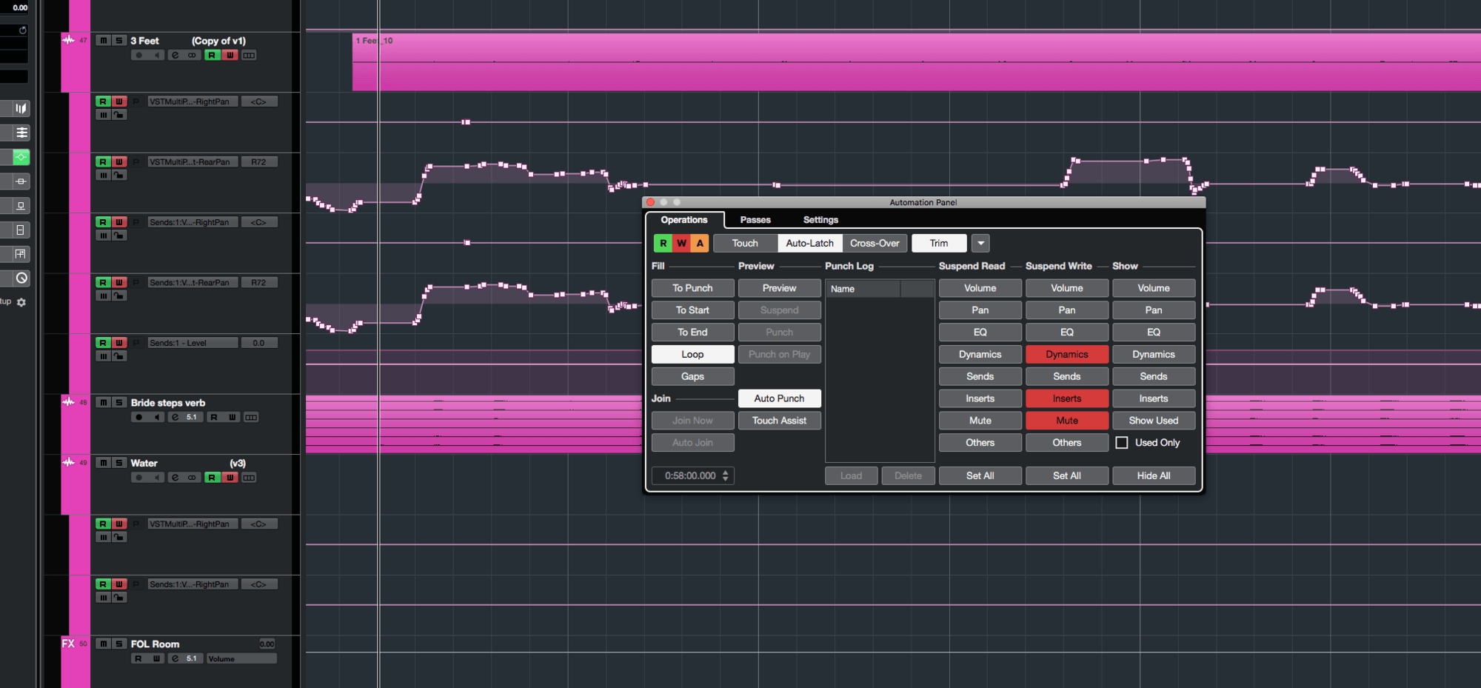Viewport: 1481px width, 688px height.
Task: Open Volume parameter selector on FOL Room
Action: [241, 659]
